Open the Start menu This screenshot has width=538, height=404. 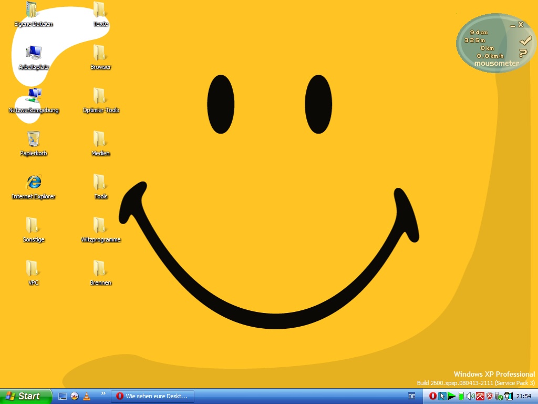coord(25,396)
